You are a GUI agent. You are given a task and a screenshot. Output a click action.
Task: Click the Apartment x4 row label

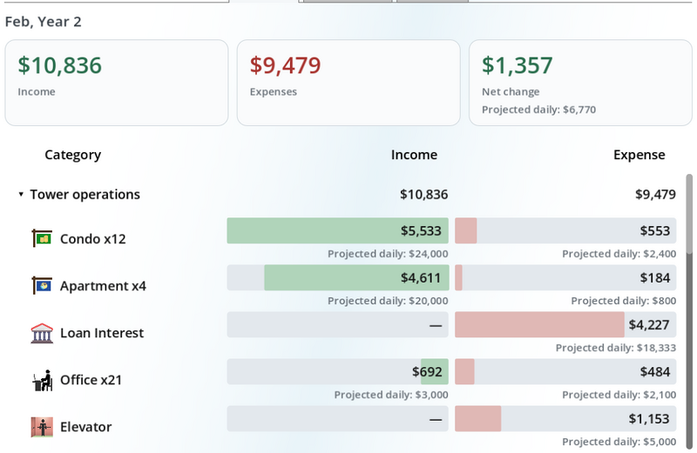(103, 286)
